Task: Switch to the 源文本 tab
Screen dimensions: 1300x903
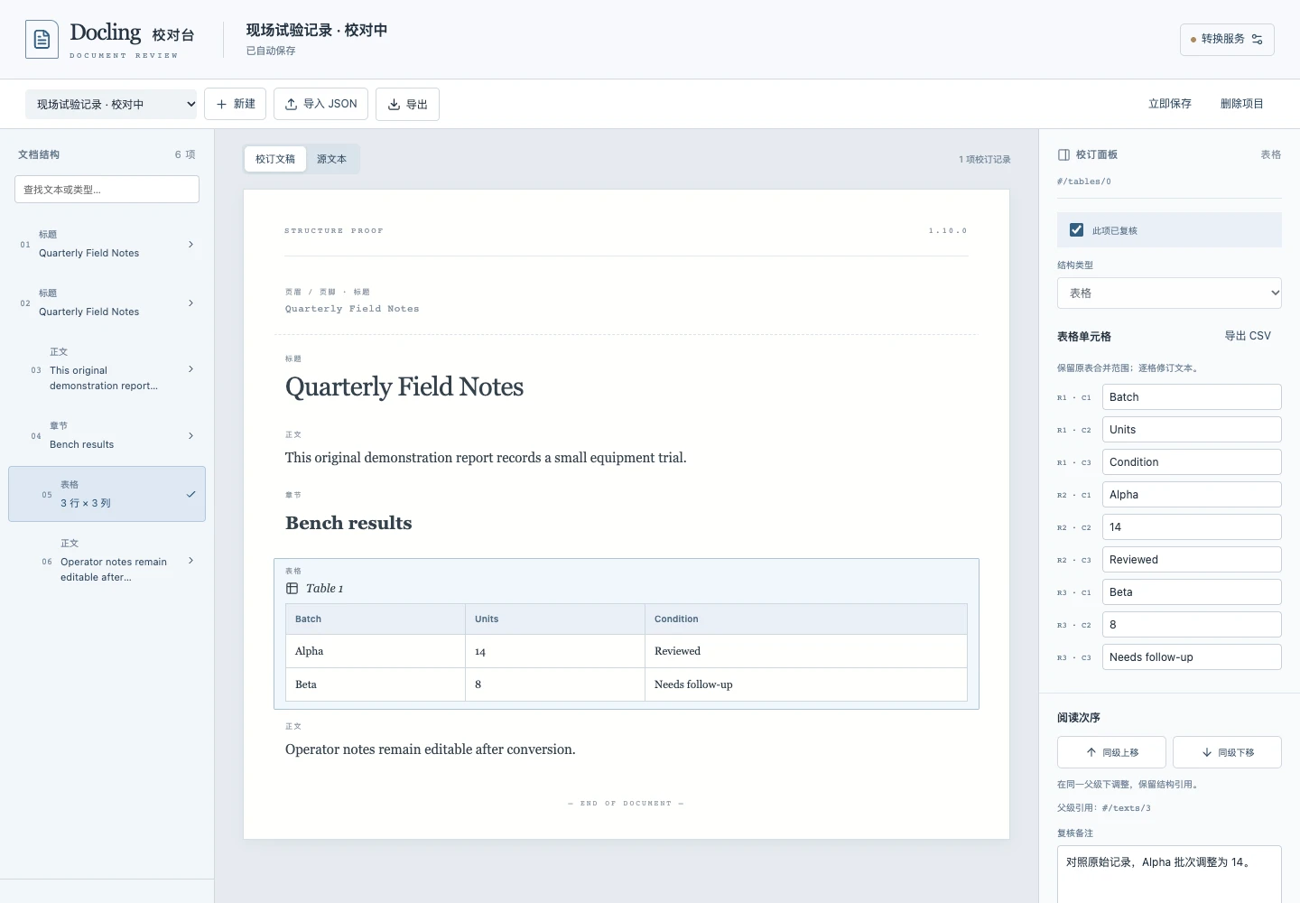Action: (x=331, y=160)
